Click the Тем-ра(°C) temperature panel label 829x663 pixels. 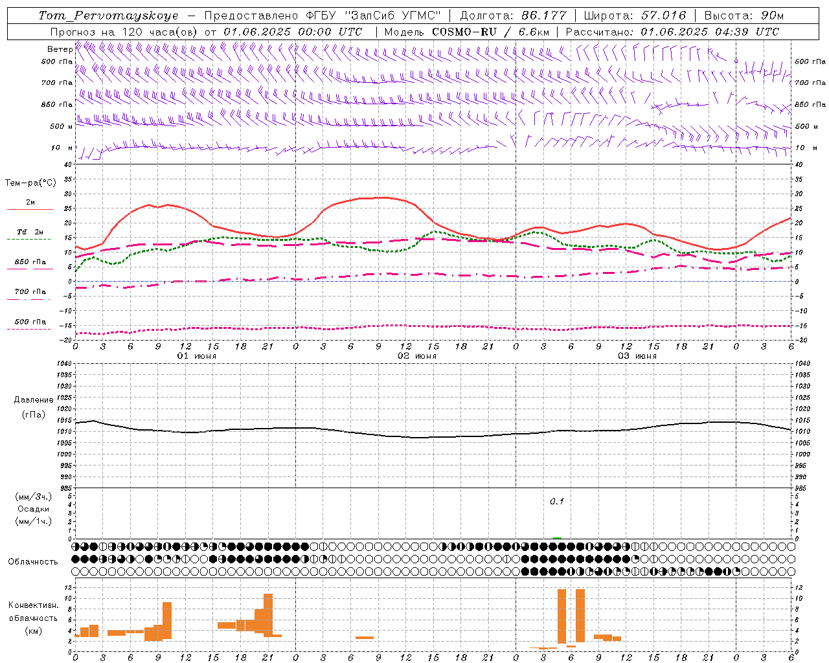[x=30, y=183]
